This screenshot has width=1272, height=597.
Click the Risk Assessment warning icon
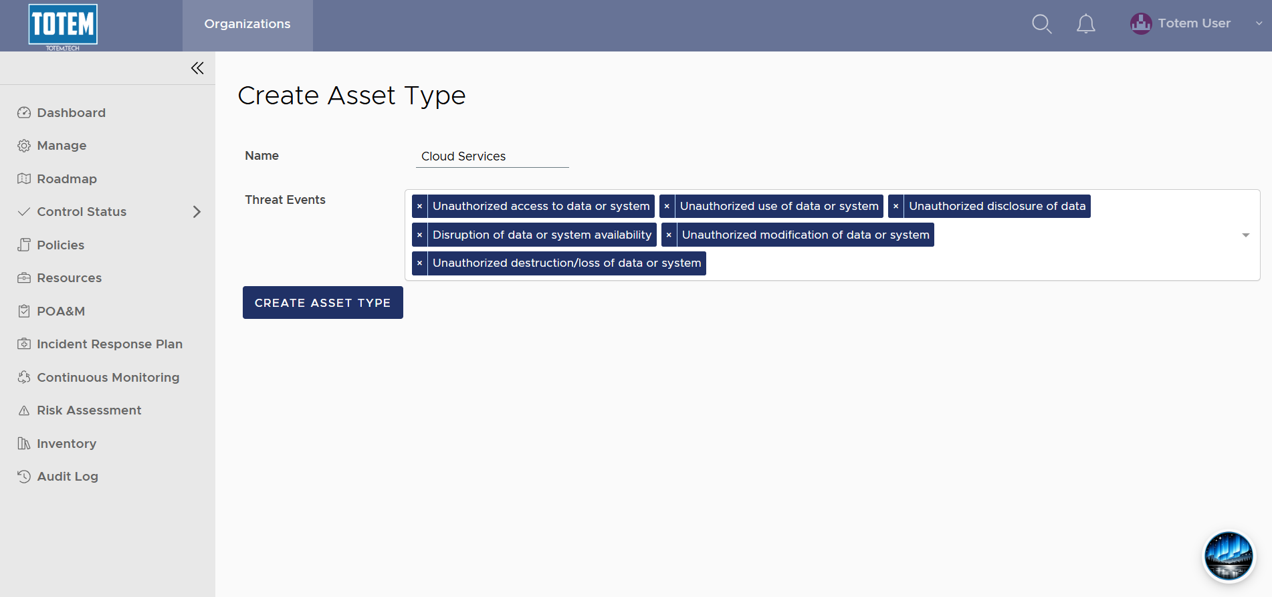pos(24,410)
